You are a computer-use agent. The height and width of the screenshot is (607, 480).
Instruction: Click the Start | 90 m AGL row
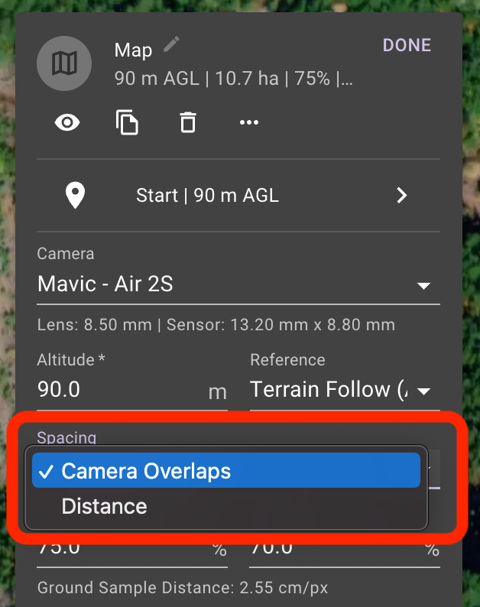coord(238,196)
